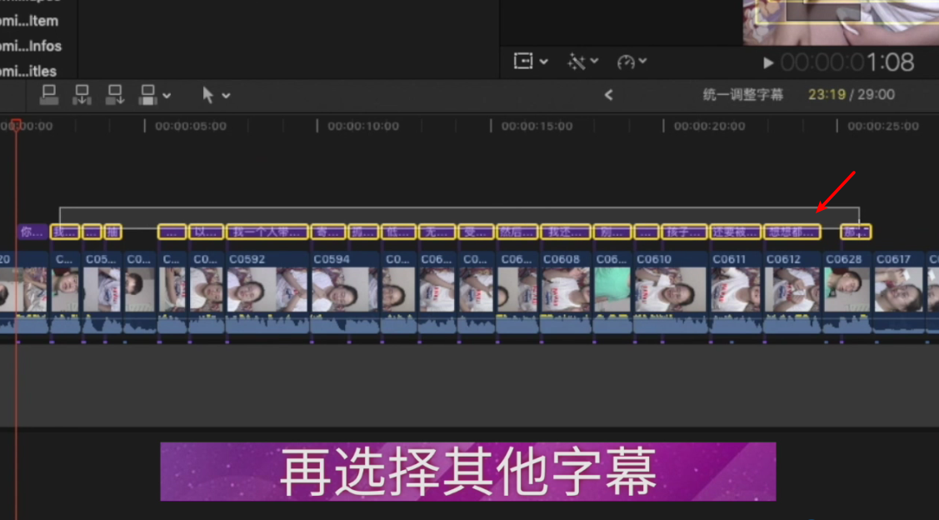This screenshot has width=939, height=520.
Task: Expand the transform options chevron
Action: click(x=544, y=61)
